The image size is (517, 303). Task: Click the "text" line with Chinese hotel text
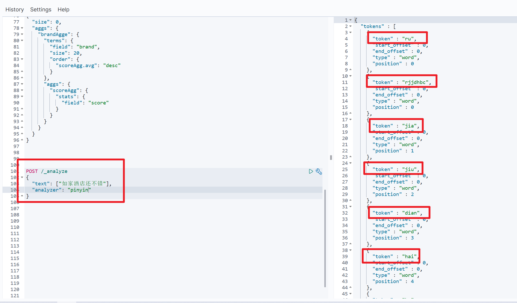[x=72, y=184]
